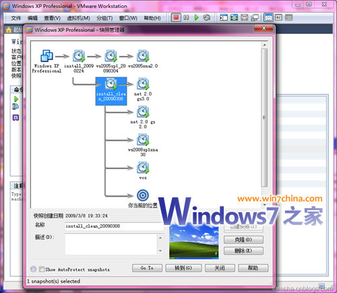Click the Reset toolbar icon
This screenshot has width=337, height=293.
207,18
